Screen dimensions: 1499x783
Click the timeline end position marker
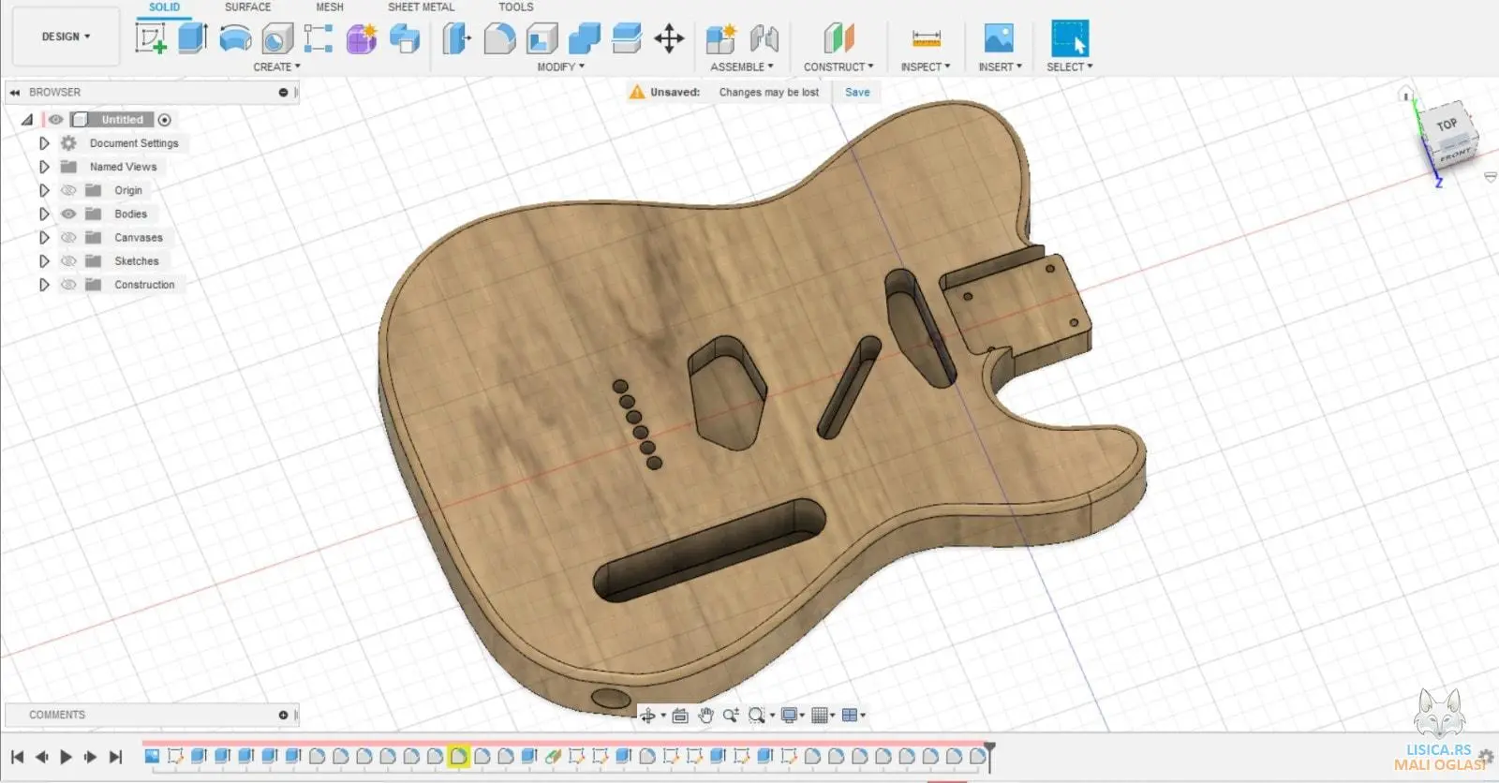click(989, 755)
